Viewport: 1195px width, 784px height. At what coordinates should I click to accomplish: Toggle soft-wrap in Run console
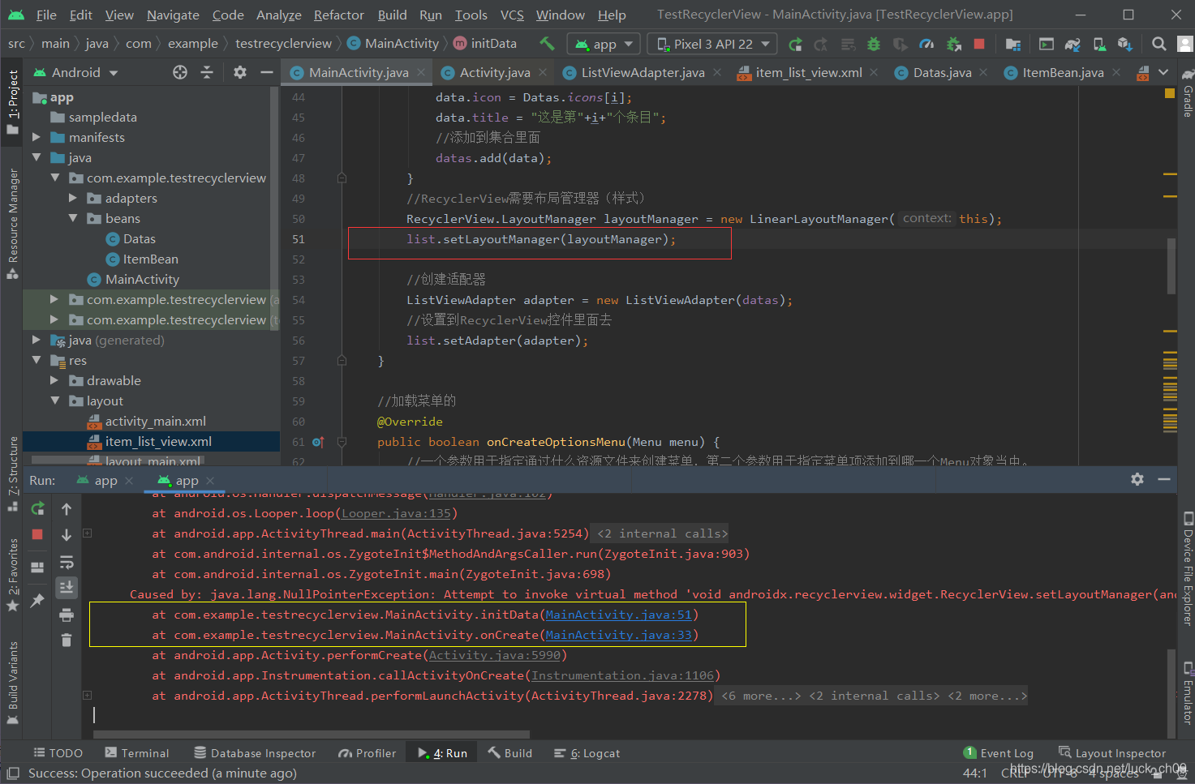[67, 562]
